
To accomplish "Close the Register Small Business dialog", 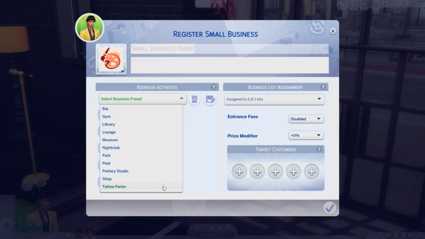I will pos(333,31).
